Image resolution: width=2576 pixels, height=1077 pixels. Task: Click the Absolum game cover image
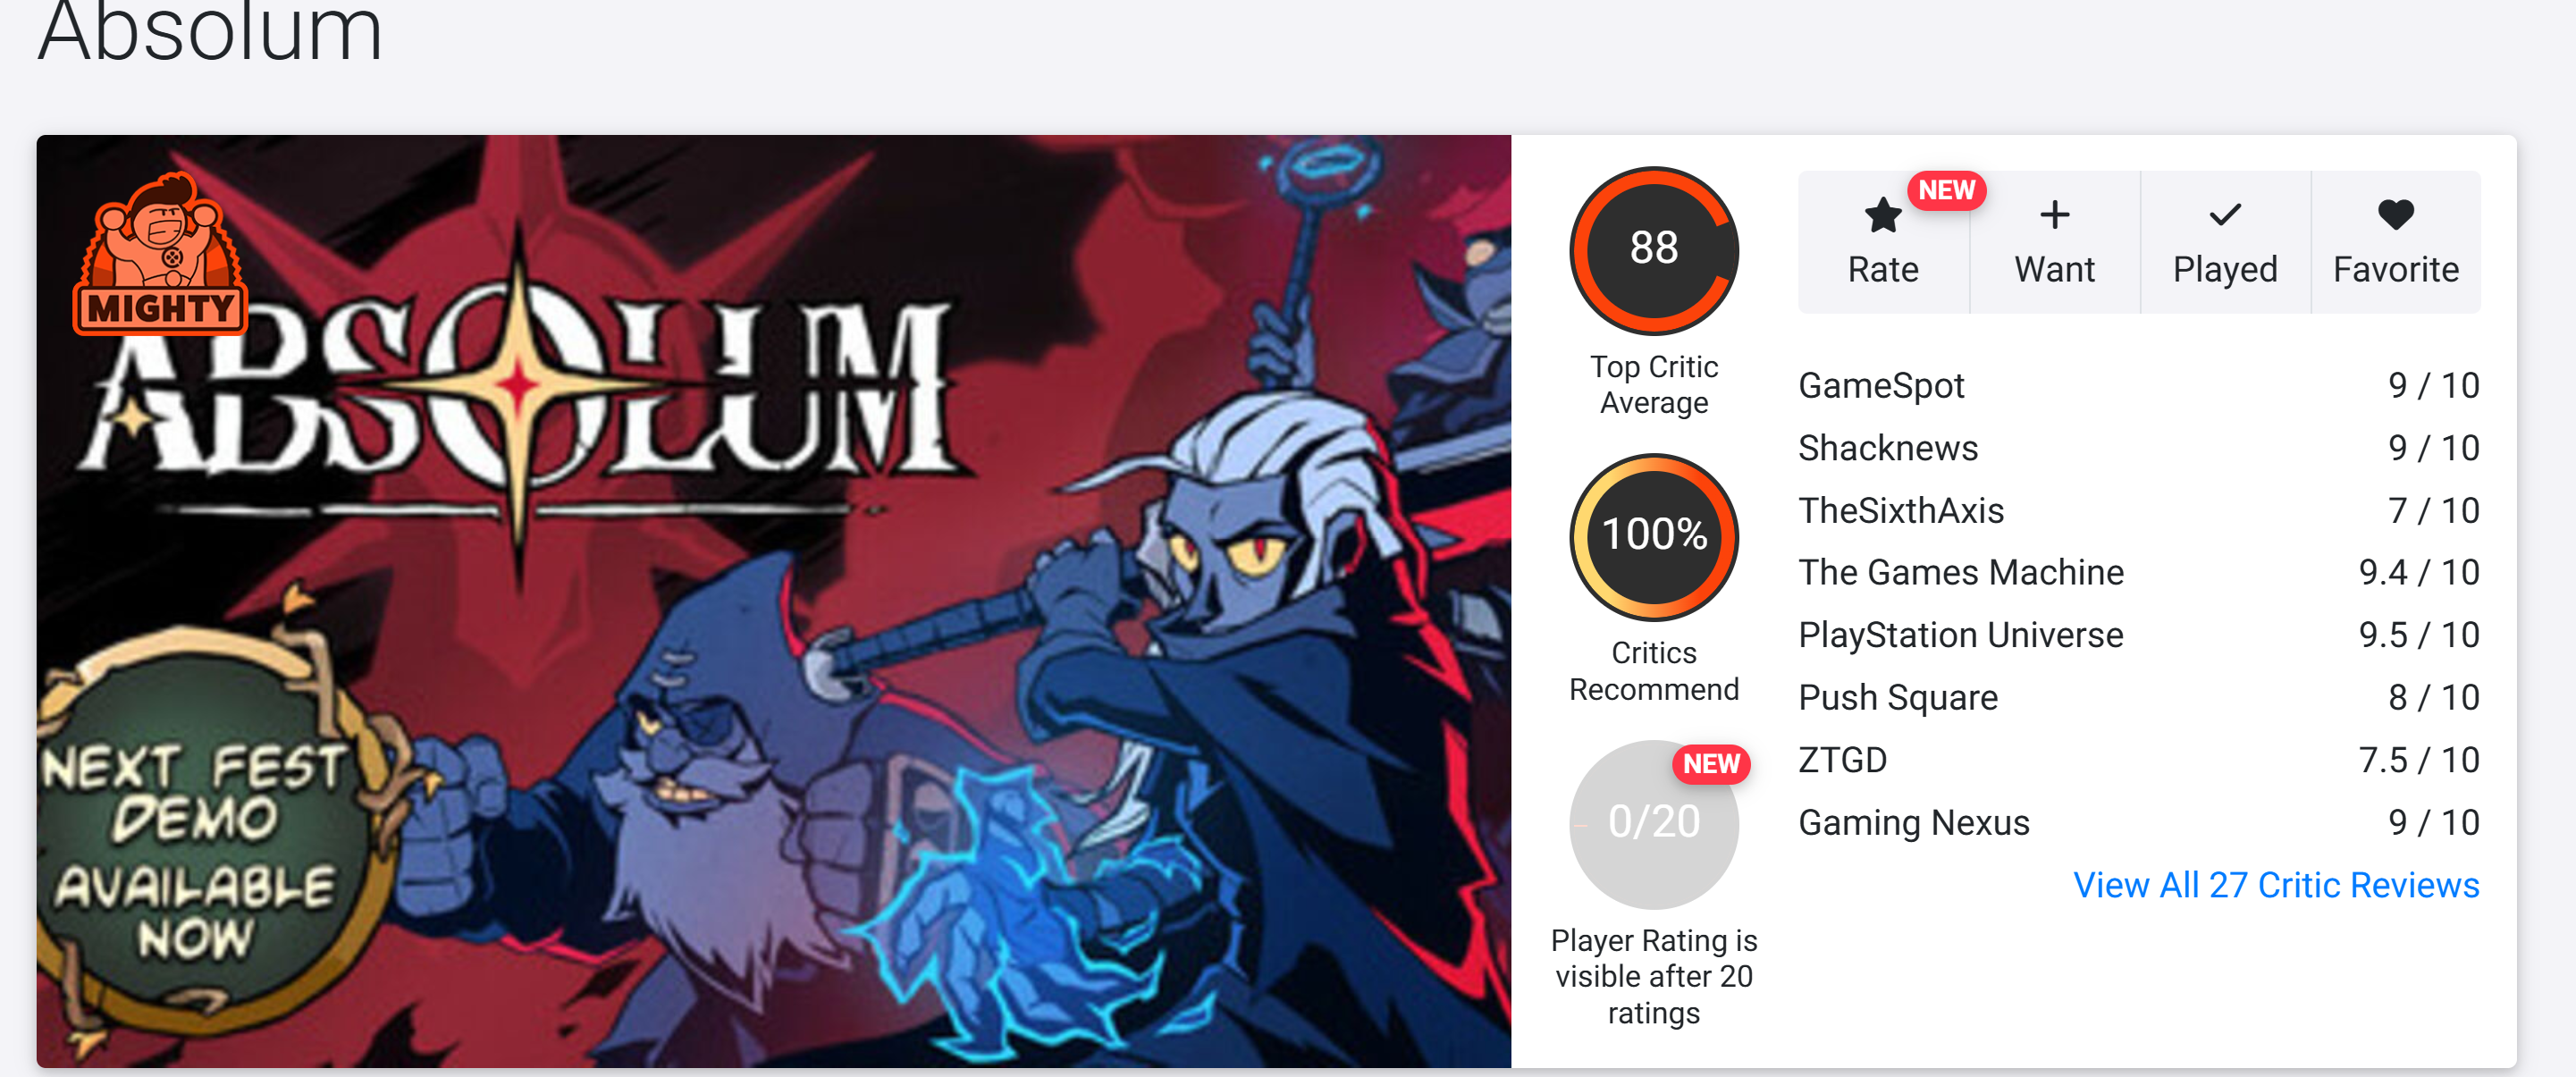[773, 601]
